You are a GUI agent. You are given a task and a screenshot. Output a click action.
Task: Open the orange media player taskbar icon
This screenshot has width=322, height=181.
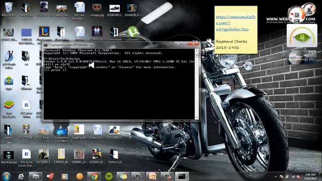pos(79,176)
